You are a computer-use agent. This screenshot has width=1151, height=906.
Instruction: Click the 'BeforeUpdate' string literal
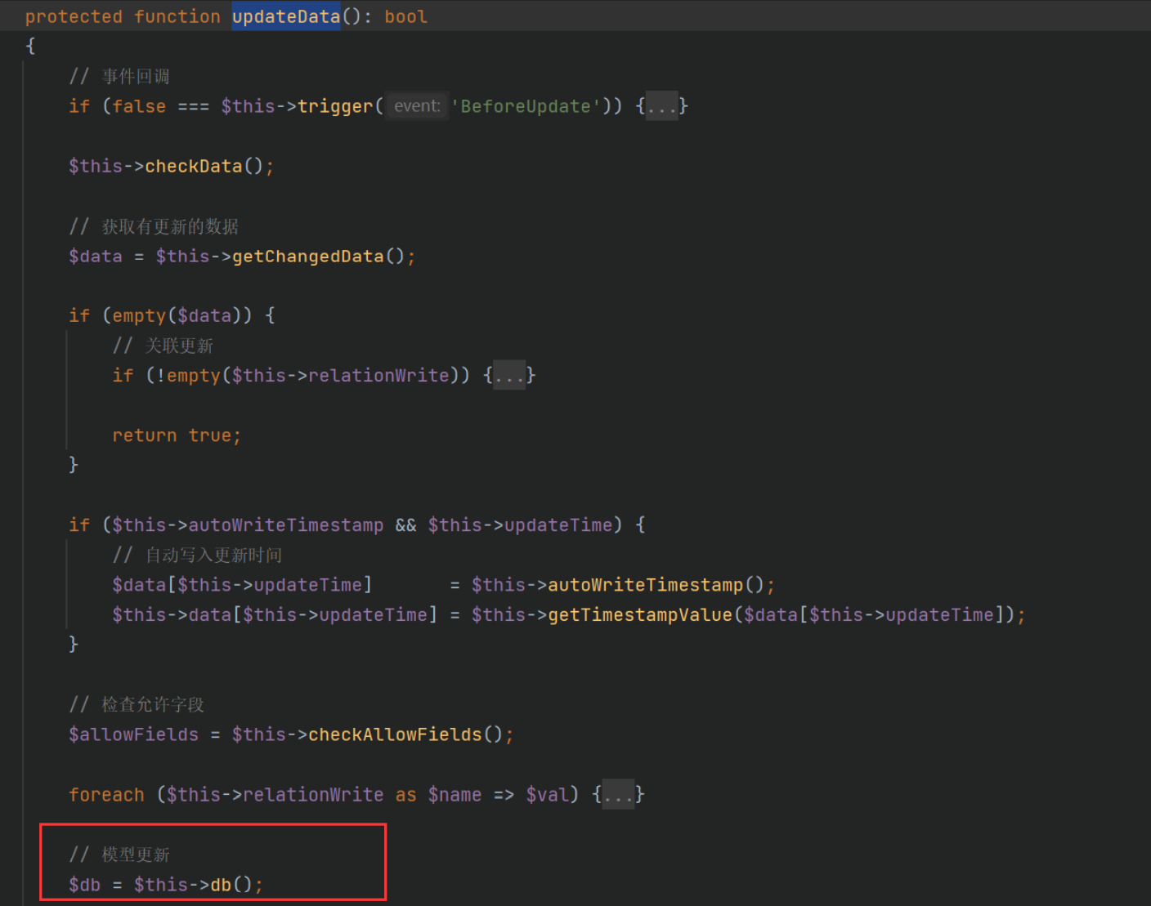click(525, 106)
